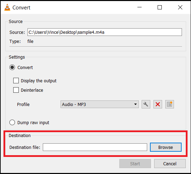Open the Profile dropdown Audio - MP3
Image resolution: width=191 pixels, height=174 pixels.
(x=100, y=104)
